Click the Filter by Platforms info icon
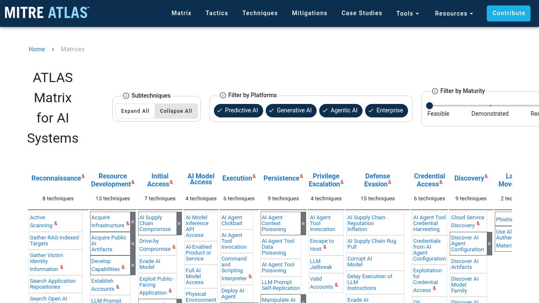Image resolution: width=539 pixels, height=303 pixels. (223, 96)
